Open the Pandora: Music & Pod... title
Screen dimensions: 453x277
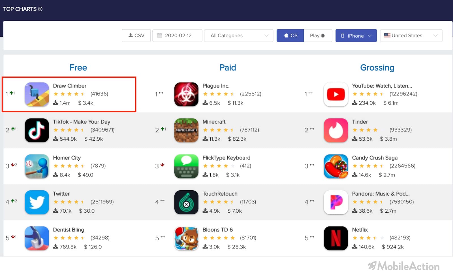(x=381, y=194)
